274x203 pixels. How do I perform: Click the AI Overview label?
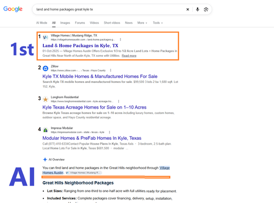point(56,159)
